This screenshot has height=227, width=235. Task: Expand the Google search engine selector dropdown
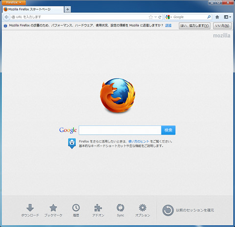point(168,17)
